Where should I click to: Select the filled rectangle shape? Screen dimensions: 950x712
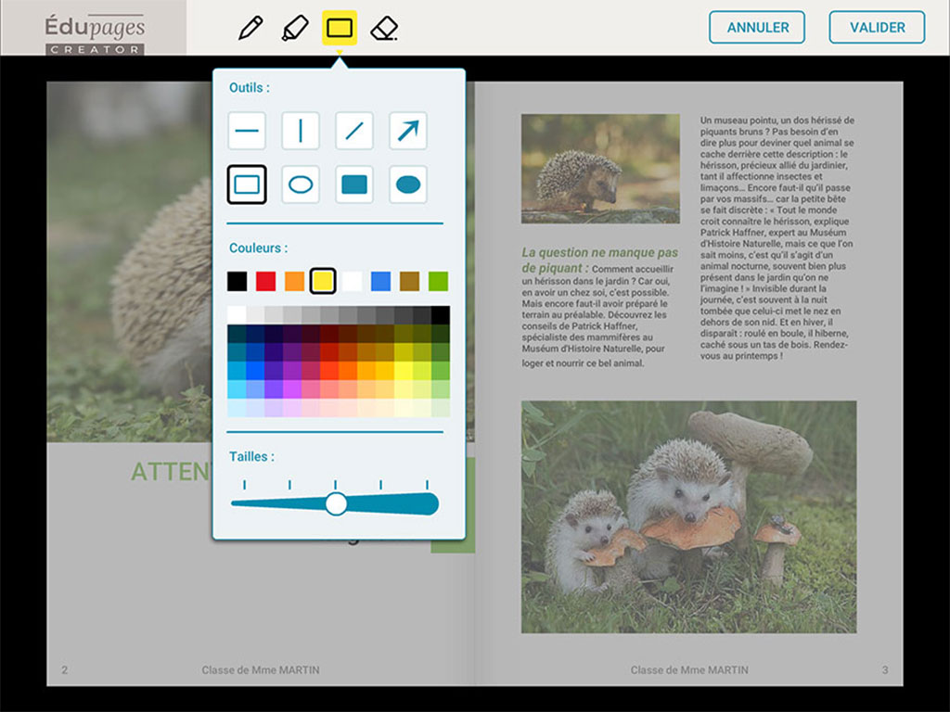[x=353, y=184]
